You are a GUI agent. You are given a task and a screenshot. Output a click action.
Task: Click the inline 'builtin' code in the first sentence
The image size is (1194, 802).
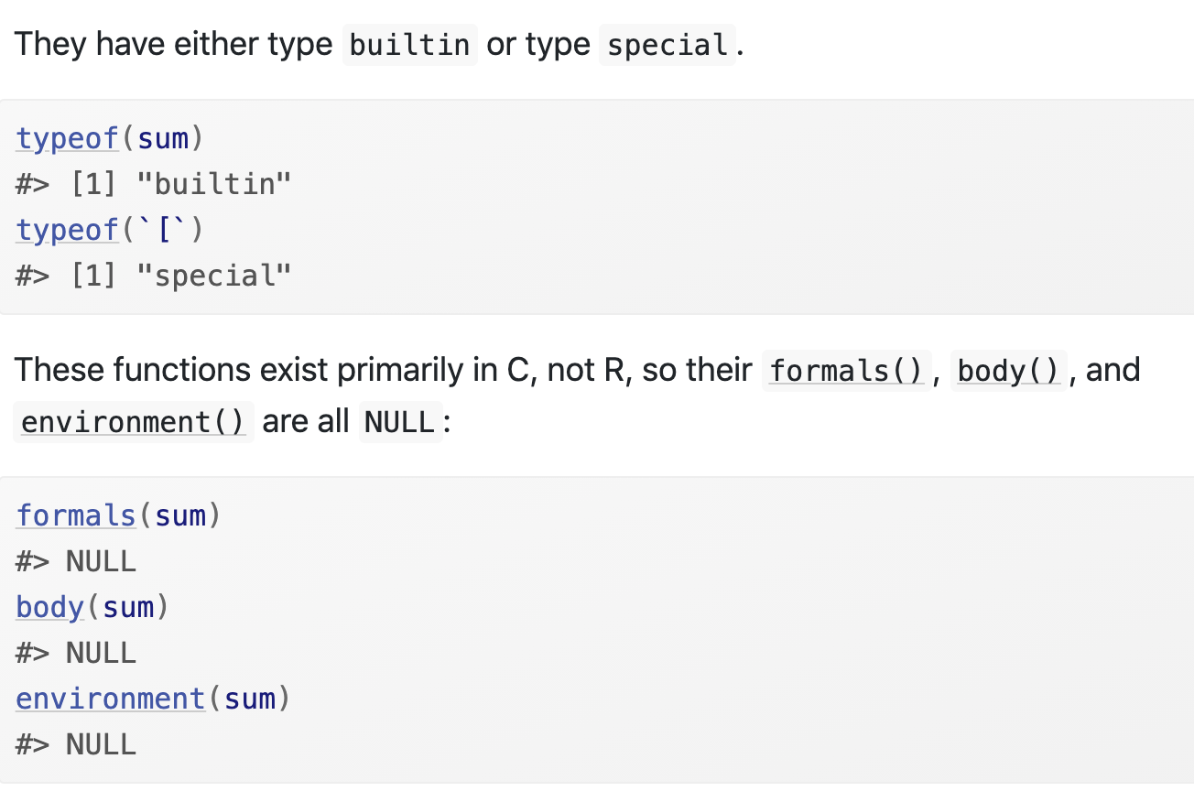[x=409, y=45]
